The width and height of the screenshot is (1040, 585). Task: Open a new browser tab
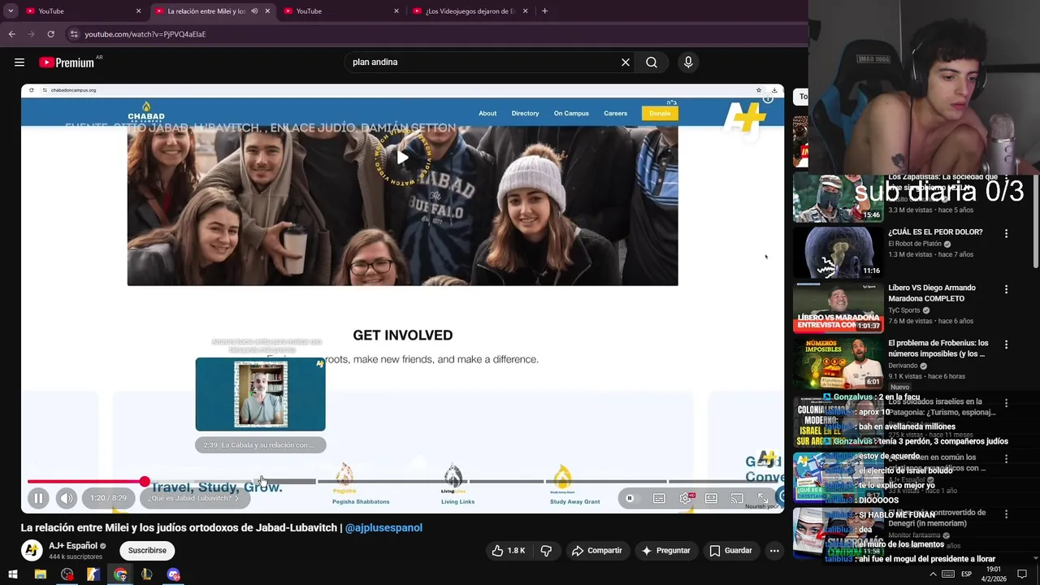(x=544, y=11)
